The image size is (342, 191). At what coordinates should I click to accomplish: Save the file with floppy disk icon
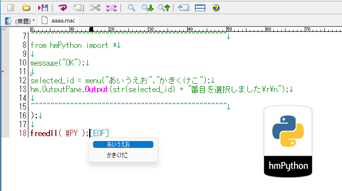(x=43, y=8)
